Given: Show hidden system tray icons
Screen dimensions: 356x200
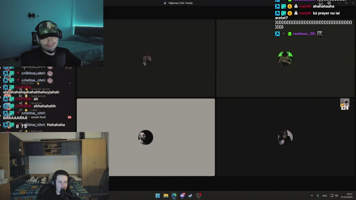Looking at the screenshot, I should click(312, 196).
